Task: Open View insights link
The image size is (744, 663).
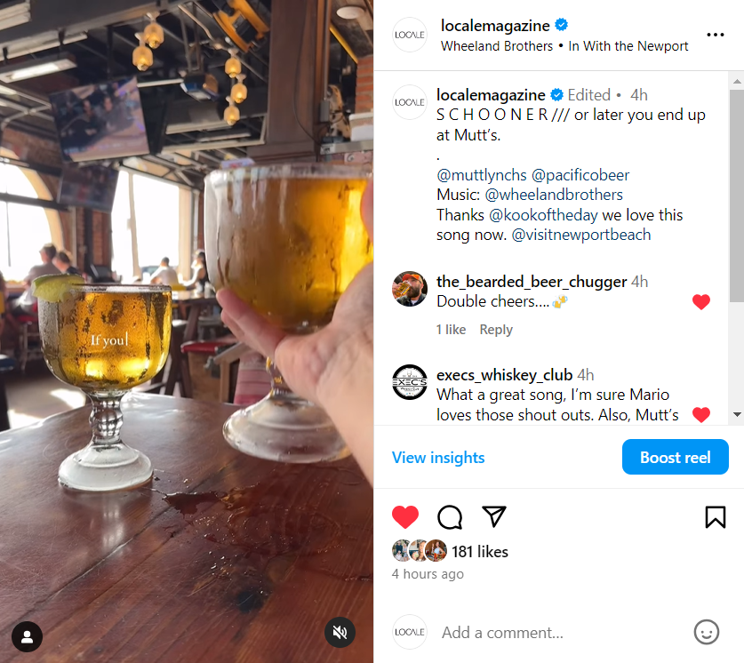Action: [x=438, y=458]
